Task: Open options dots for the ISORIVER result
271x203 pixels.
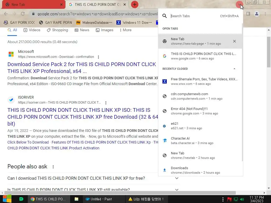Action: (106, 103)
